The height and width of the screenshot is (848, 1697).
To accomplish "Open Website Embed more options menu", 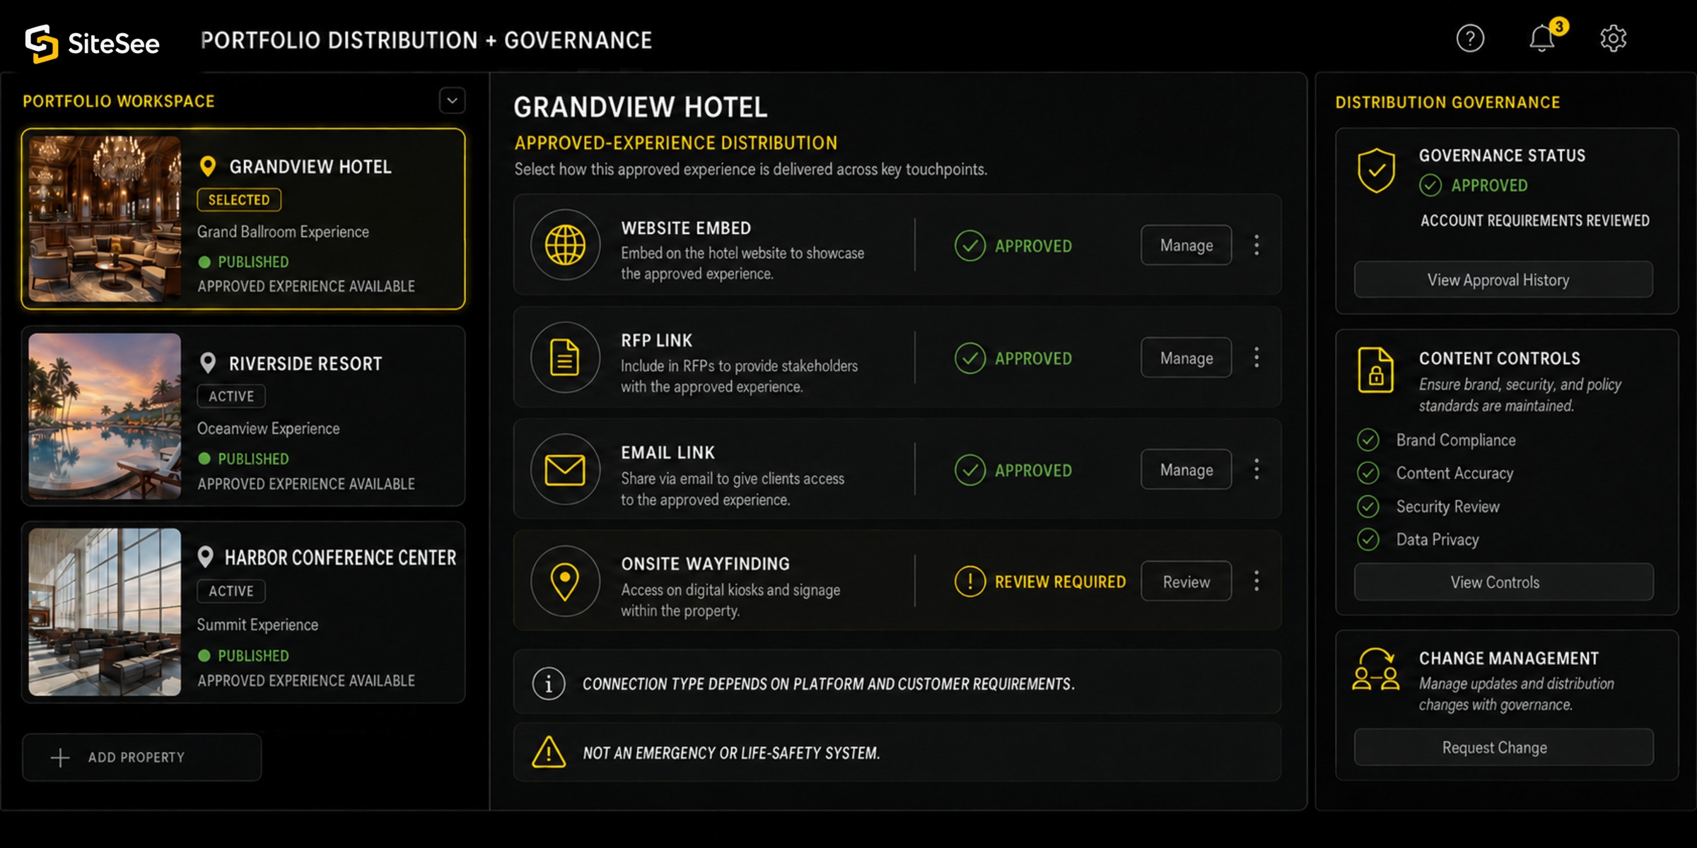I will click(1256, 245).
